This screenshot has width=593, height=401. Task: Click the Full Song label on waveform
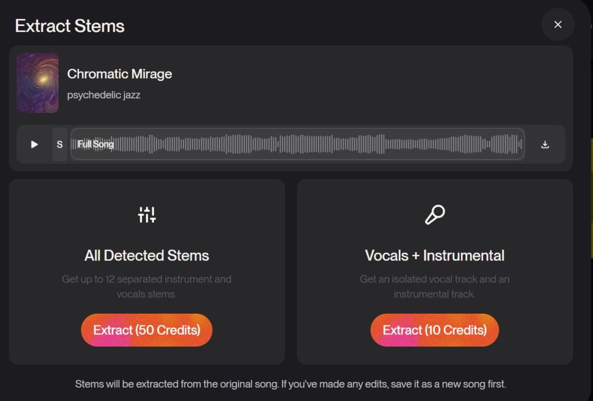pyautogui.click(x=96, y=145)
